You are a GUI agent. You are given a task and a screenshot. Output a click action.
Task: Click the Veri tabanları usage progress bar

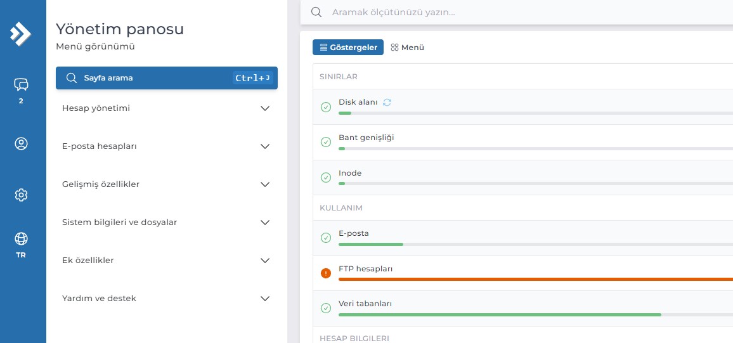pyautogui.click(x=536, y=315)
